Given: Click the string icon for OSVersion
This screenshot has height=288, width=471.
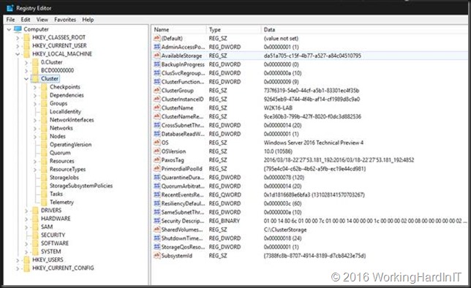Looking at the screenshot, I should 157,151.
